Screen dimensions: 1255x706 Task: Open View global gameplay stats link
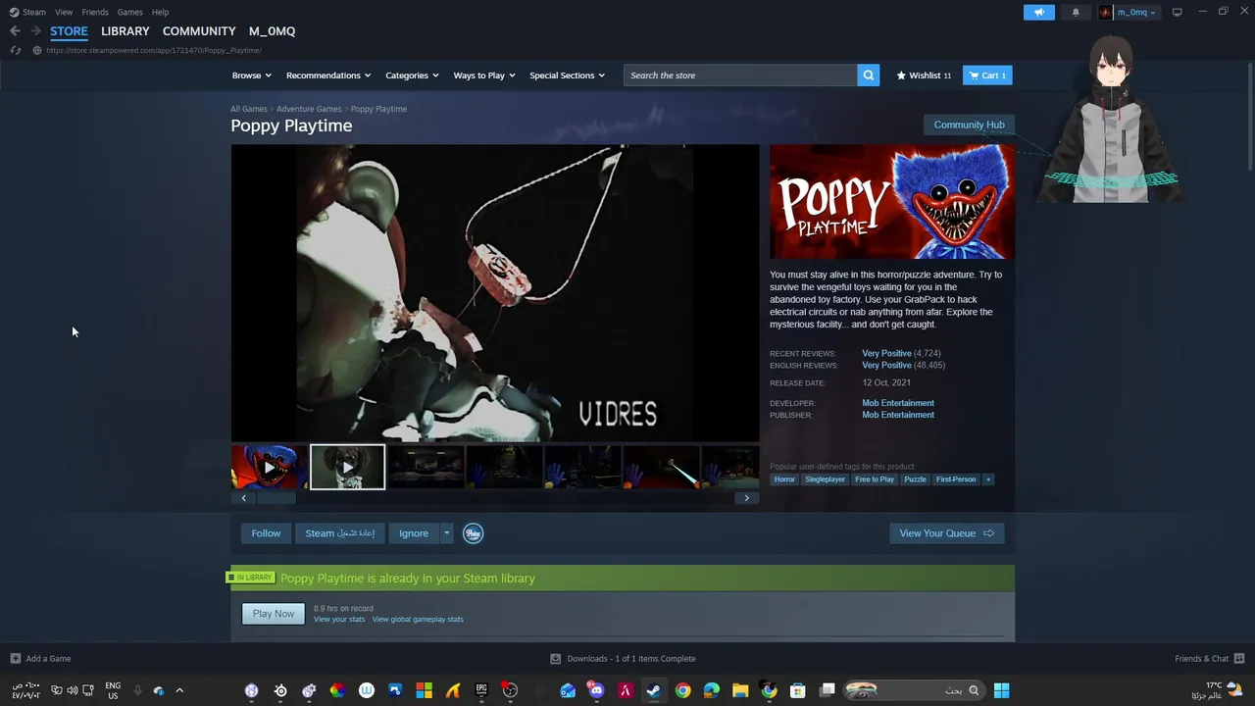click(418, 619)
